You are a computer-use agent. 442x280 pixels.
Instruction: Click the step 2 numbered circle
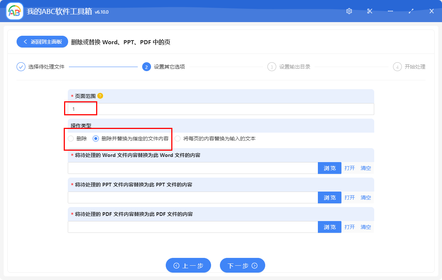pos(146,67)
